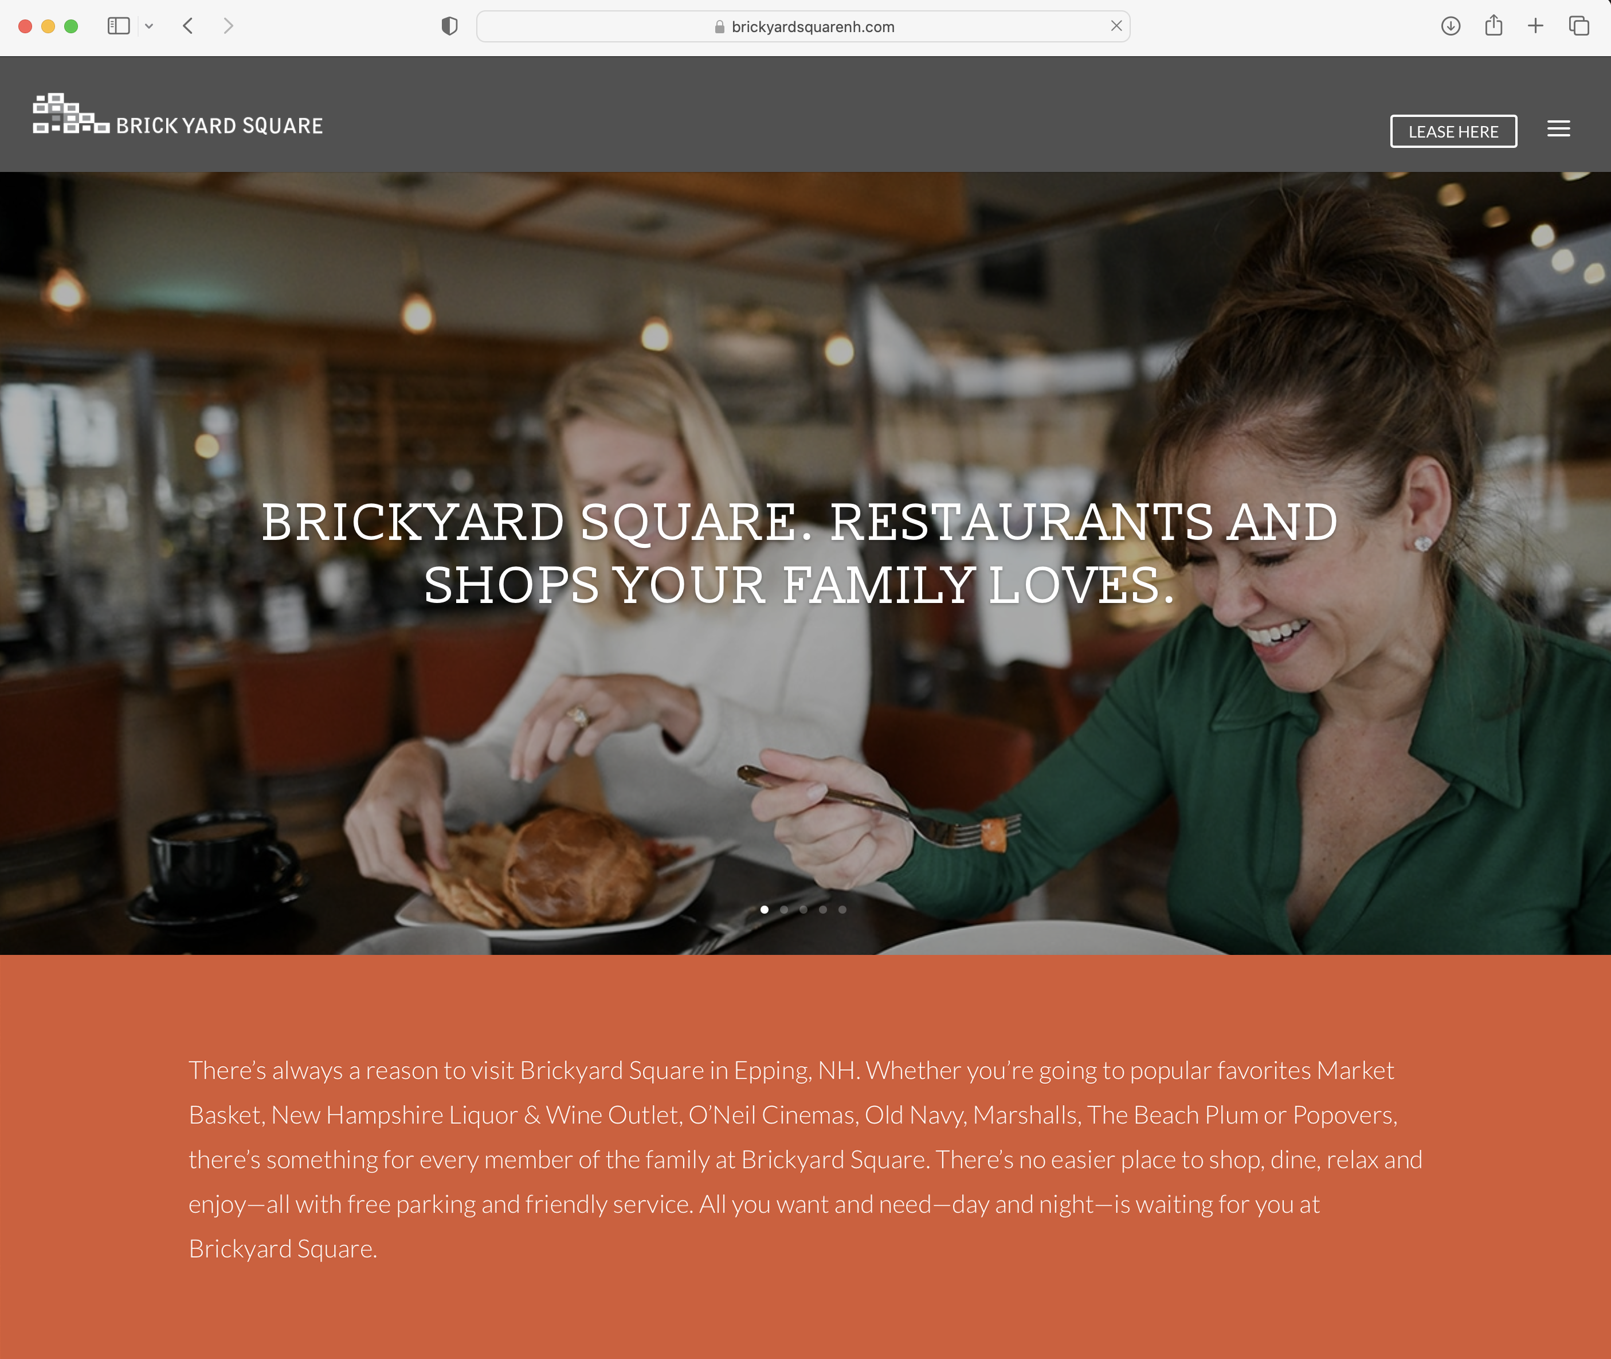The width and height of the screenshot is (1611, 1359).
Task: Go forward to the next page
Action: point(228,26)
